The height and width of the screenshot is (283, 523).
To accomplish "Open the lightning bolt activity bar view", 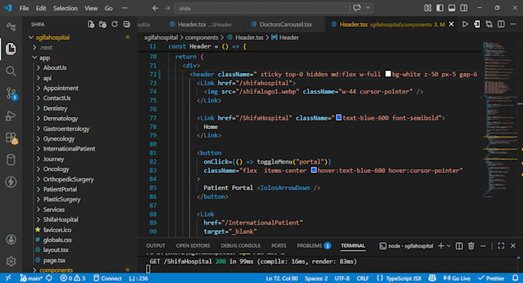I will (11, 182).
